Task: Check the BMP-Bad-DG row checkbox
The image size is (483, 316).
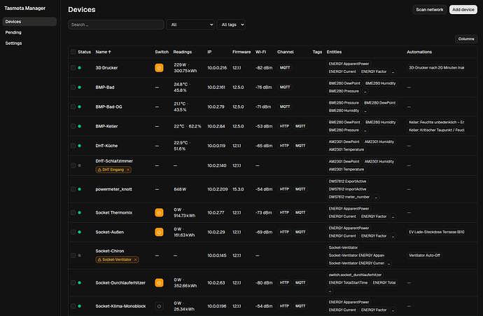Action: click(x=73, y=107)
